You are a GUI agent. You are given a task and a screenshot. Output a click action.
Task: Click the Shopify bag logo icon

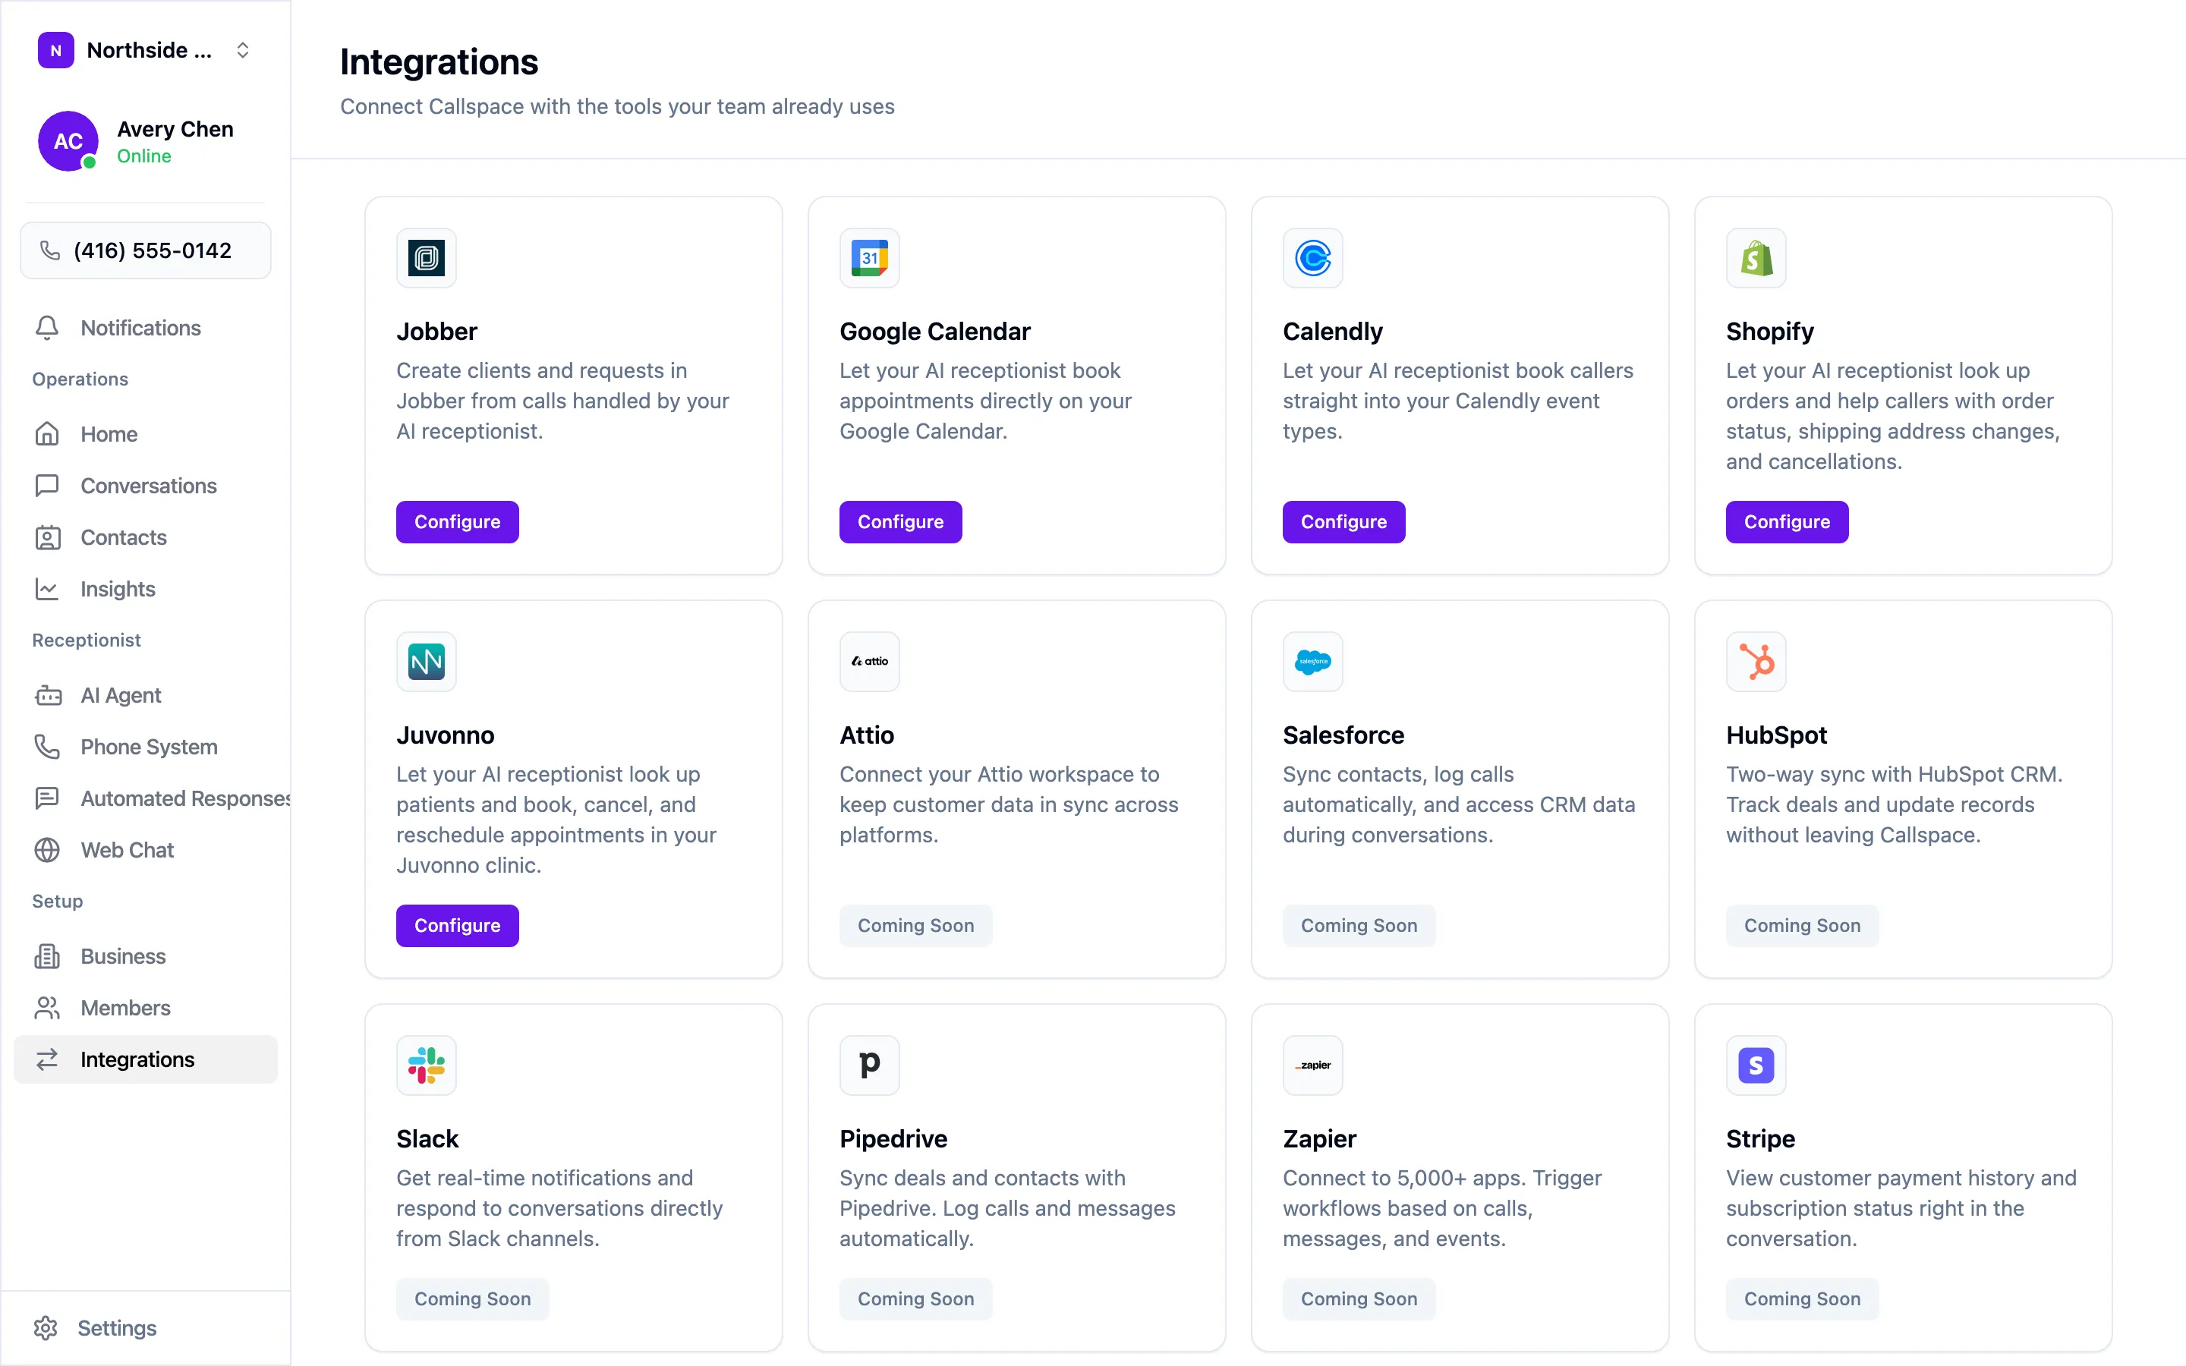tap(1756, 257)
